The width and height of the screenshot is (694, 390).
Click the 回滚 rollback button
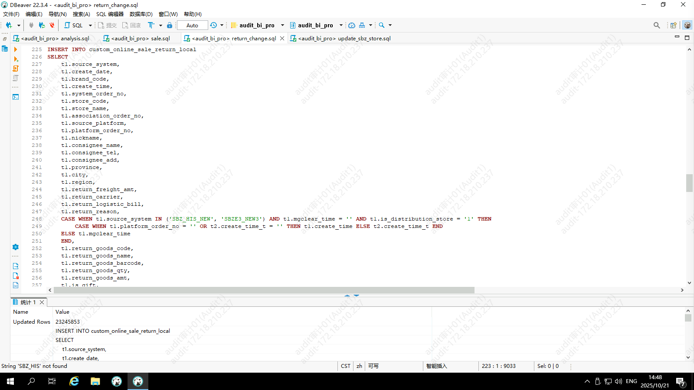pyautogui.click(x=131, y=25)
